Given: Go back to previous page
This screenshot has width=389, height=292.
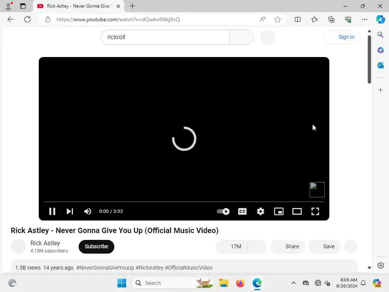Looking at the screenshot, I should [10, 19].
